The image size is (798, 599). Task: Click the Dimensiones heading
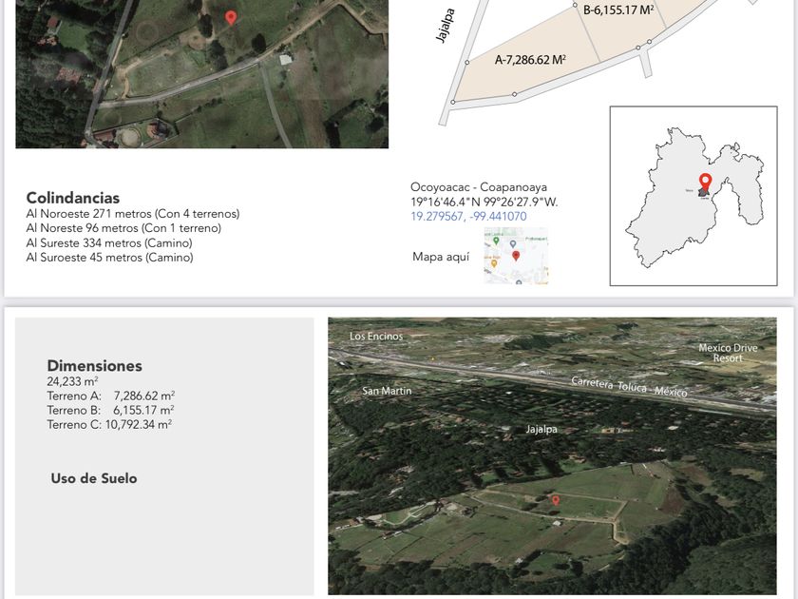94,365
